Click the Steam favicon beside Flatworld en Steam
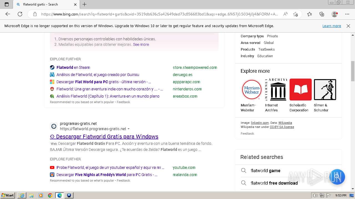The width and height of the screenshot is (355, 199). [52, 67]
